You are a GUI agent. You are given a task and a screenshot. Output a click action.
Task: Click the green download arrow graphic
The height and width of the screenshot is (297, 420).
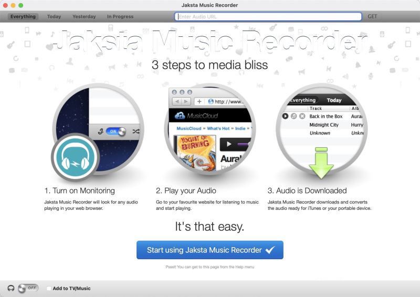[x=321, y=163]
